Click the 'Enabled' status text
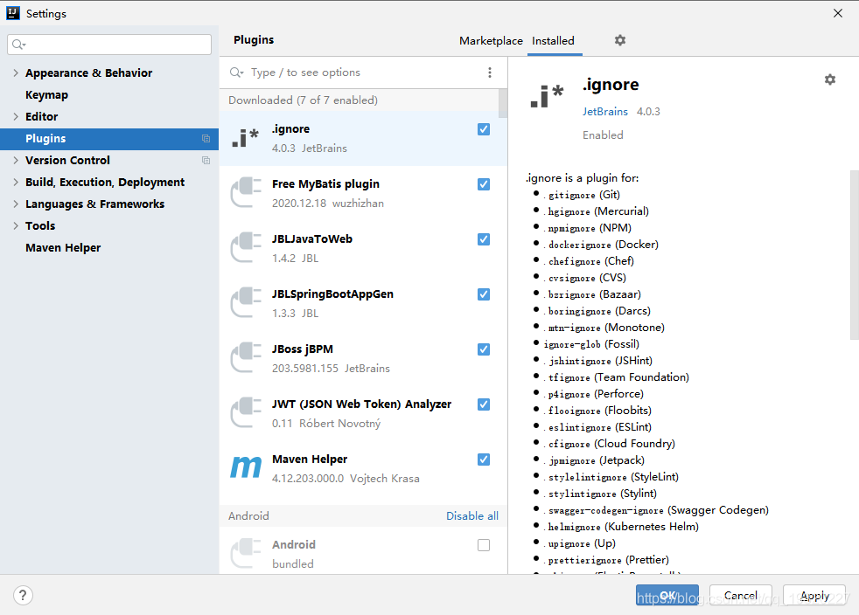The width and height of the screenshot is (859, 615). coord(603,135)
